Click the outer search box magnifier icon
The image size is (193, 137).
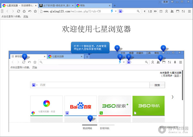(138, 11)
